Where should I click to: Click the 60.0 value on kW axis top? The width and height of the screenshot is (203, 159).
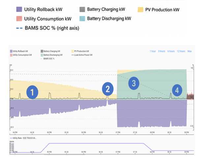12,70
